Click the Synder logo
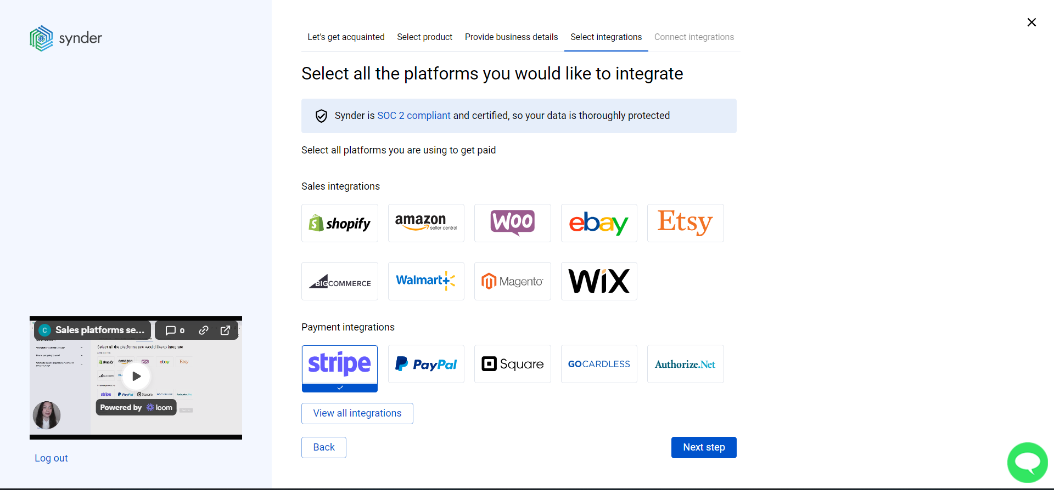The width and height of the screenshot is (1054, 490). tap(65, 38)
